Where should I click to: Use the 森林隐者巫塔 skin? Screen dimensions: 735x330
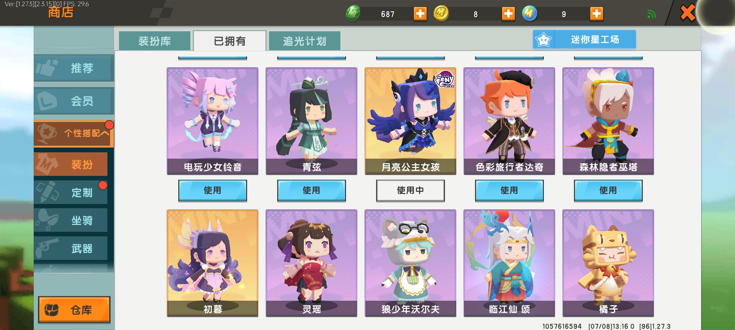pos(608,190)
